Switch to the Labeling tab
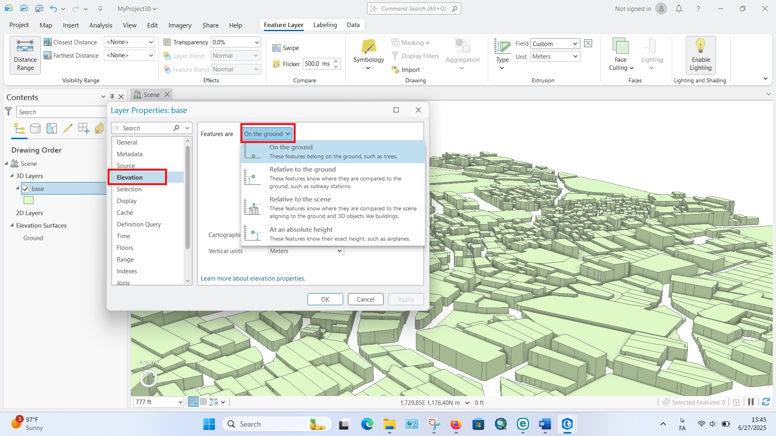The image size is (776, 436). [x=325, y=25]
